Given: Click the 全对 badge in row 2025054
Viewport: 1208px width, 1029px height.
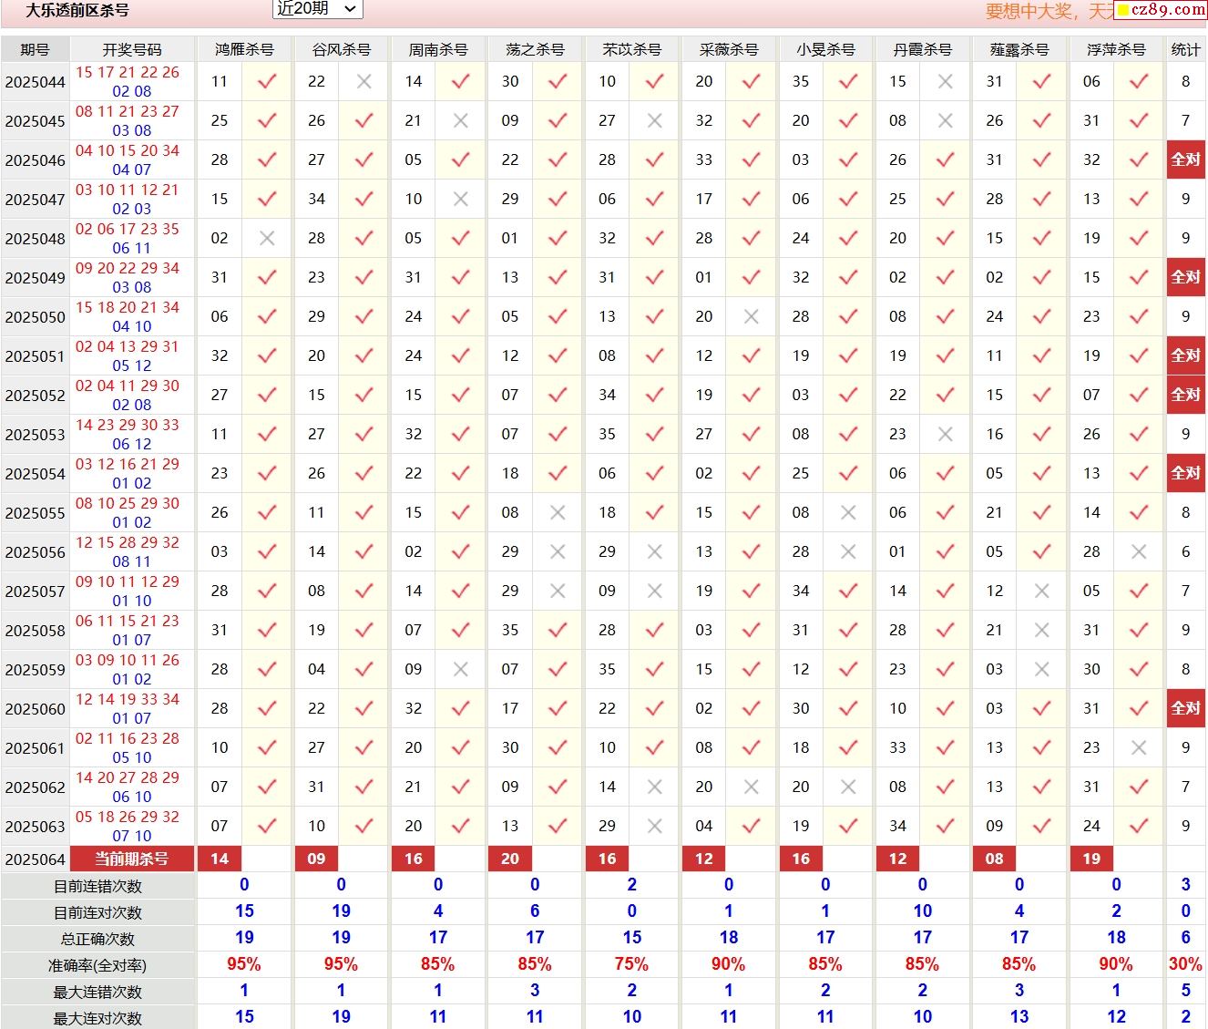Looking at the screenshot, I should [1185, 473].
